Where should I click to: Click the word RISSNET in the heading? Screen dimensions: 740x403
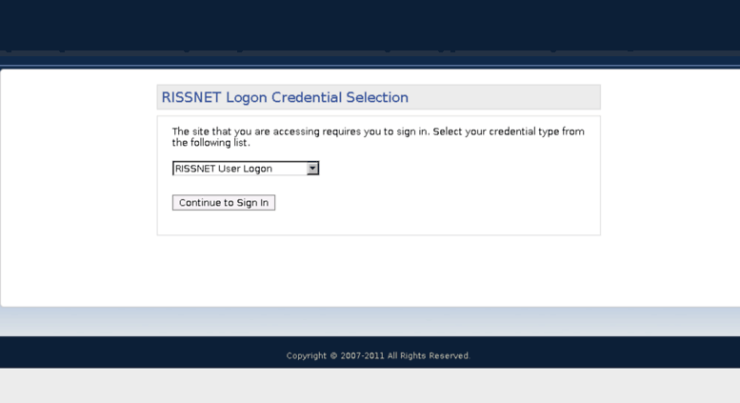coord(191,97)
